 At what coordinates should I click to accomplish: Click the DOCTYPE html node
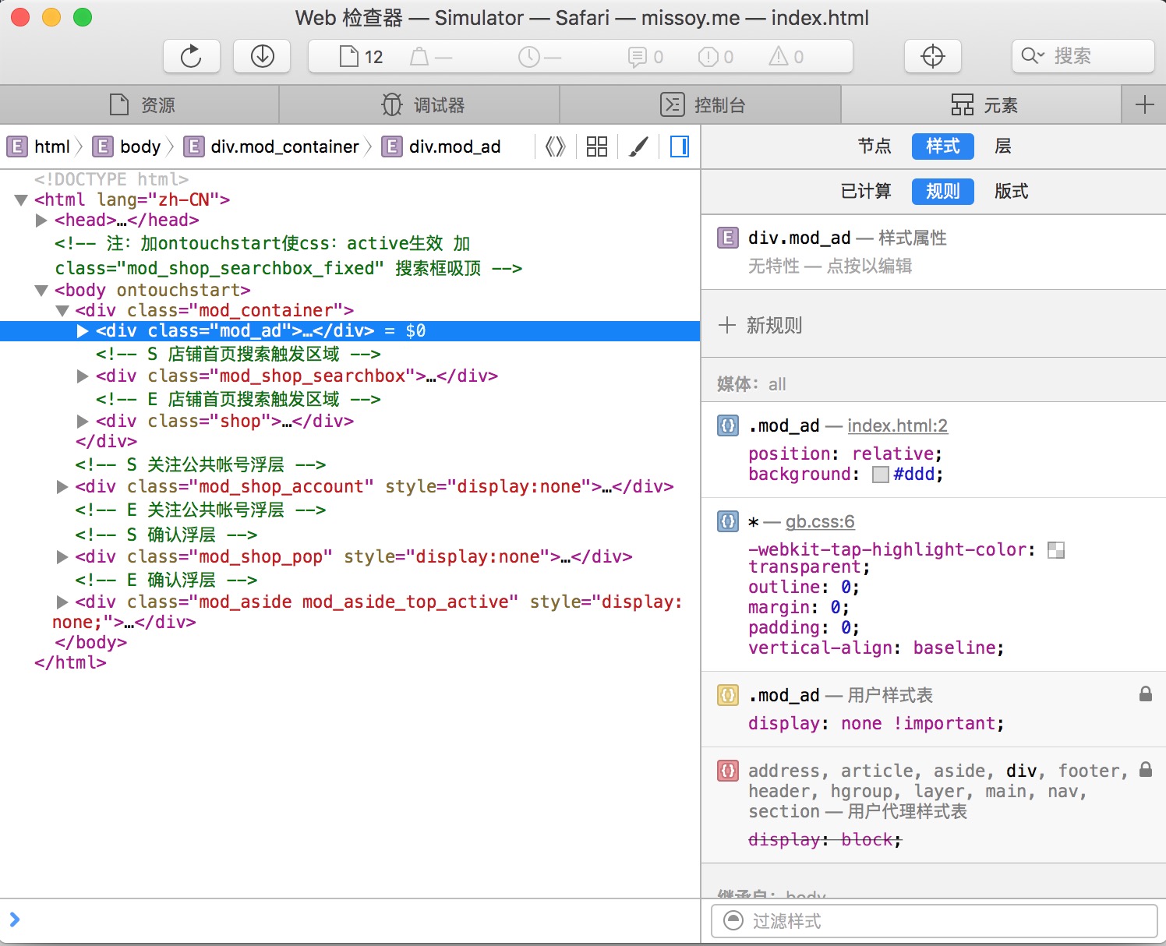111,179
